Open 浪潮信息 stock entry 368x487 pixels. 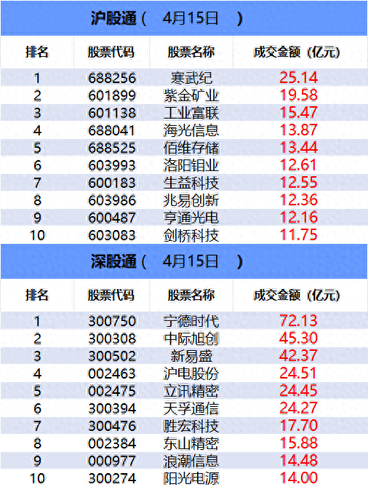pos(191,461)
